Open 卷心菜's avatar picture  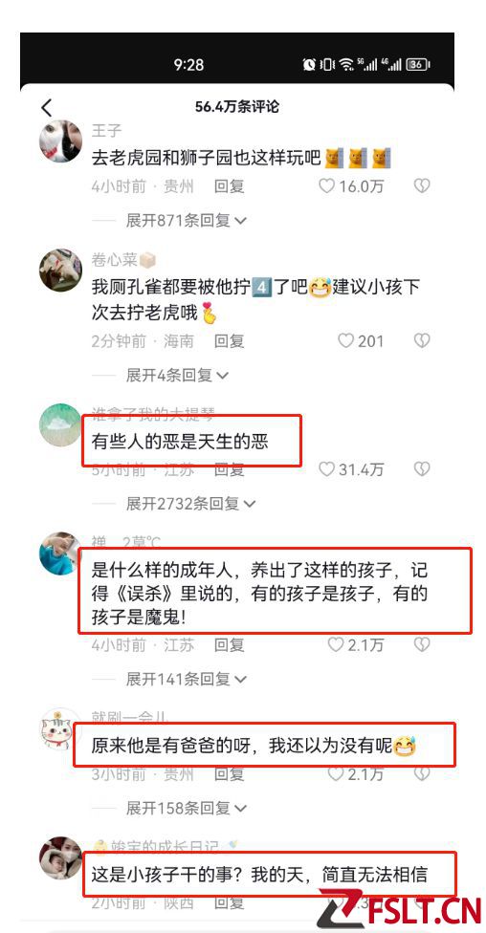coord(61,271)
